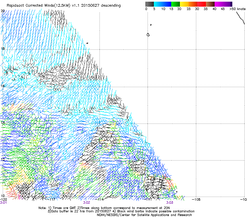Click the green 15-20 knots legend segment
This screenshot has width=247, height=217.
click(176, 4)
